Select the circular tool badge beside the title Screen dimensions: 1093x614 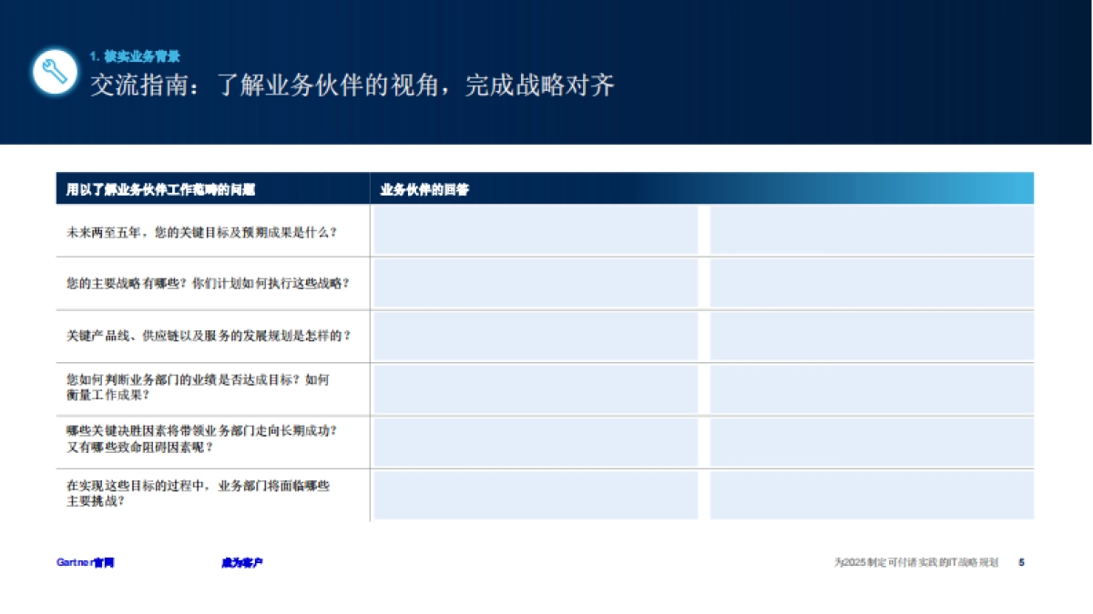click(x=55, y=69)
